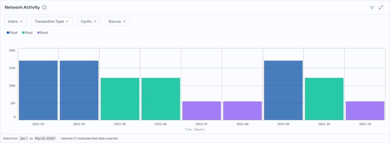Viewport: 390px width, 143px height.
Task: Select the blue bar for 2024-09
Action: tap(283, 90)
